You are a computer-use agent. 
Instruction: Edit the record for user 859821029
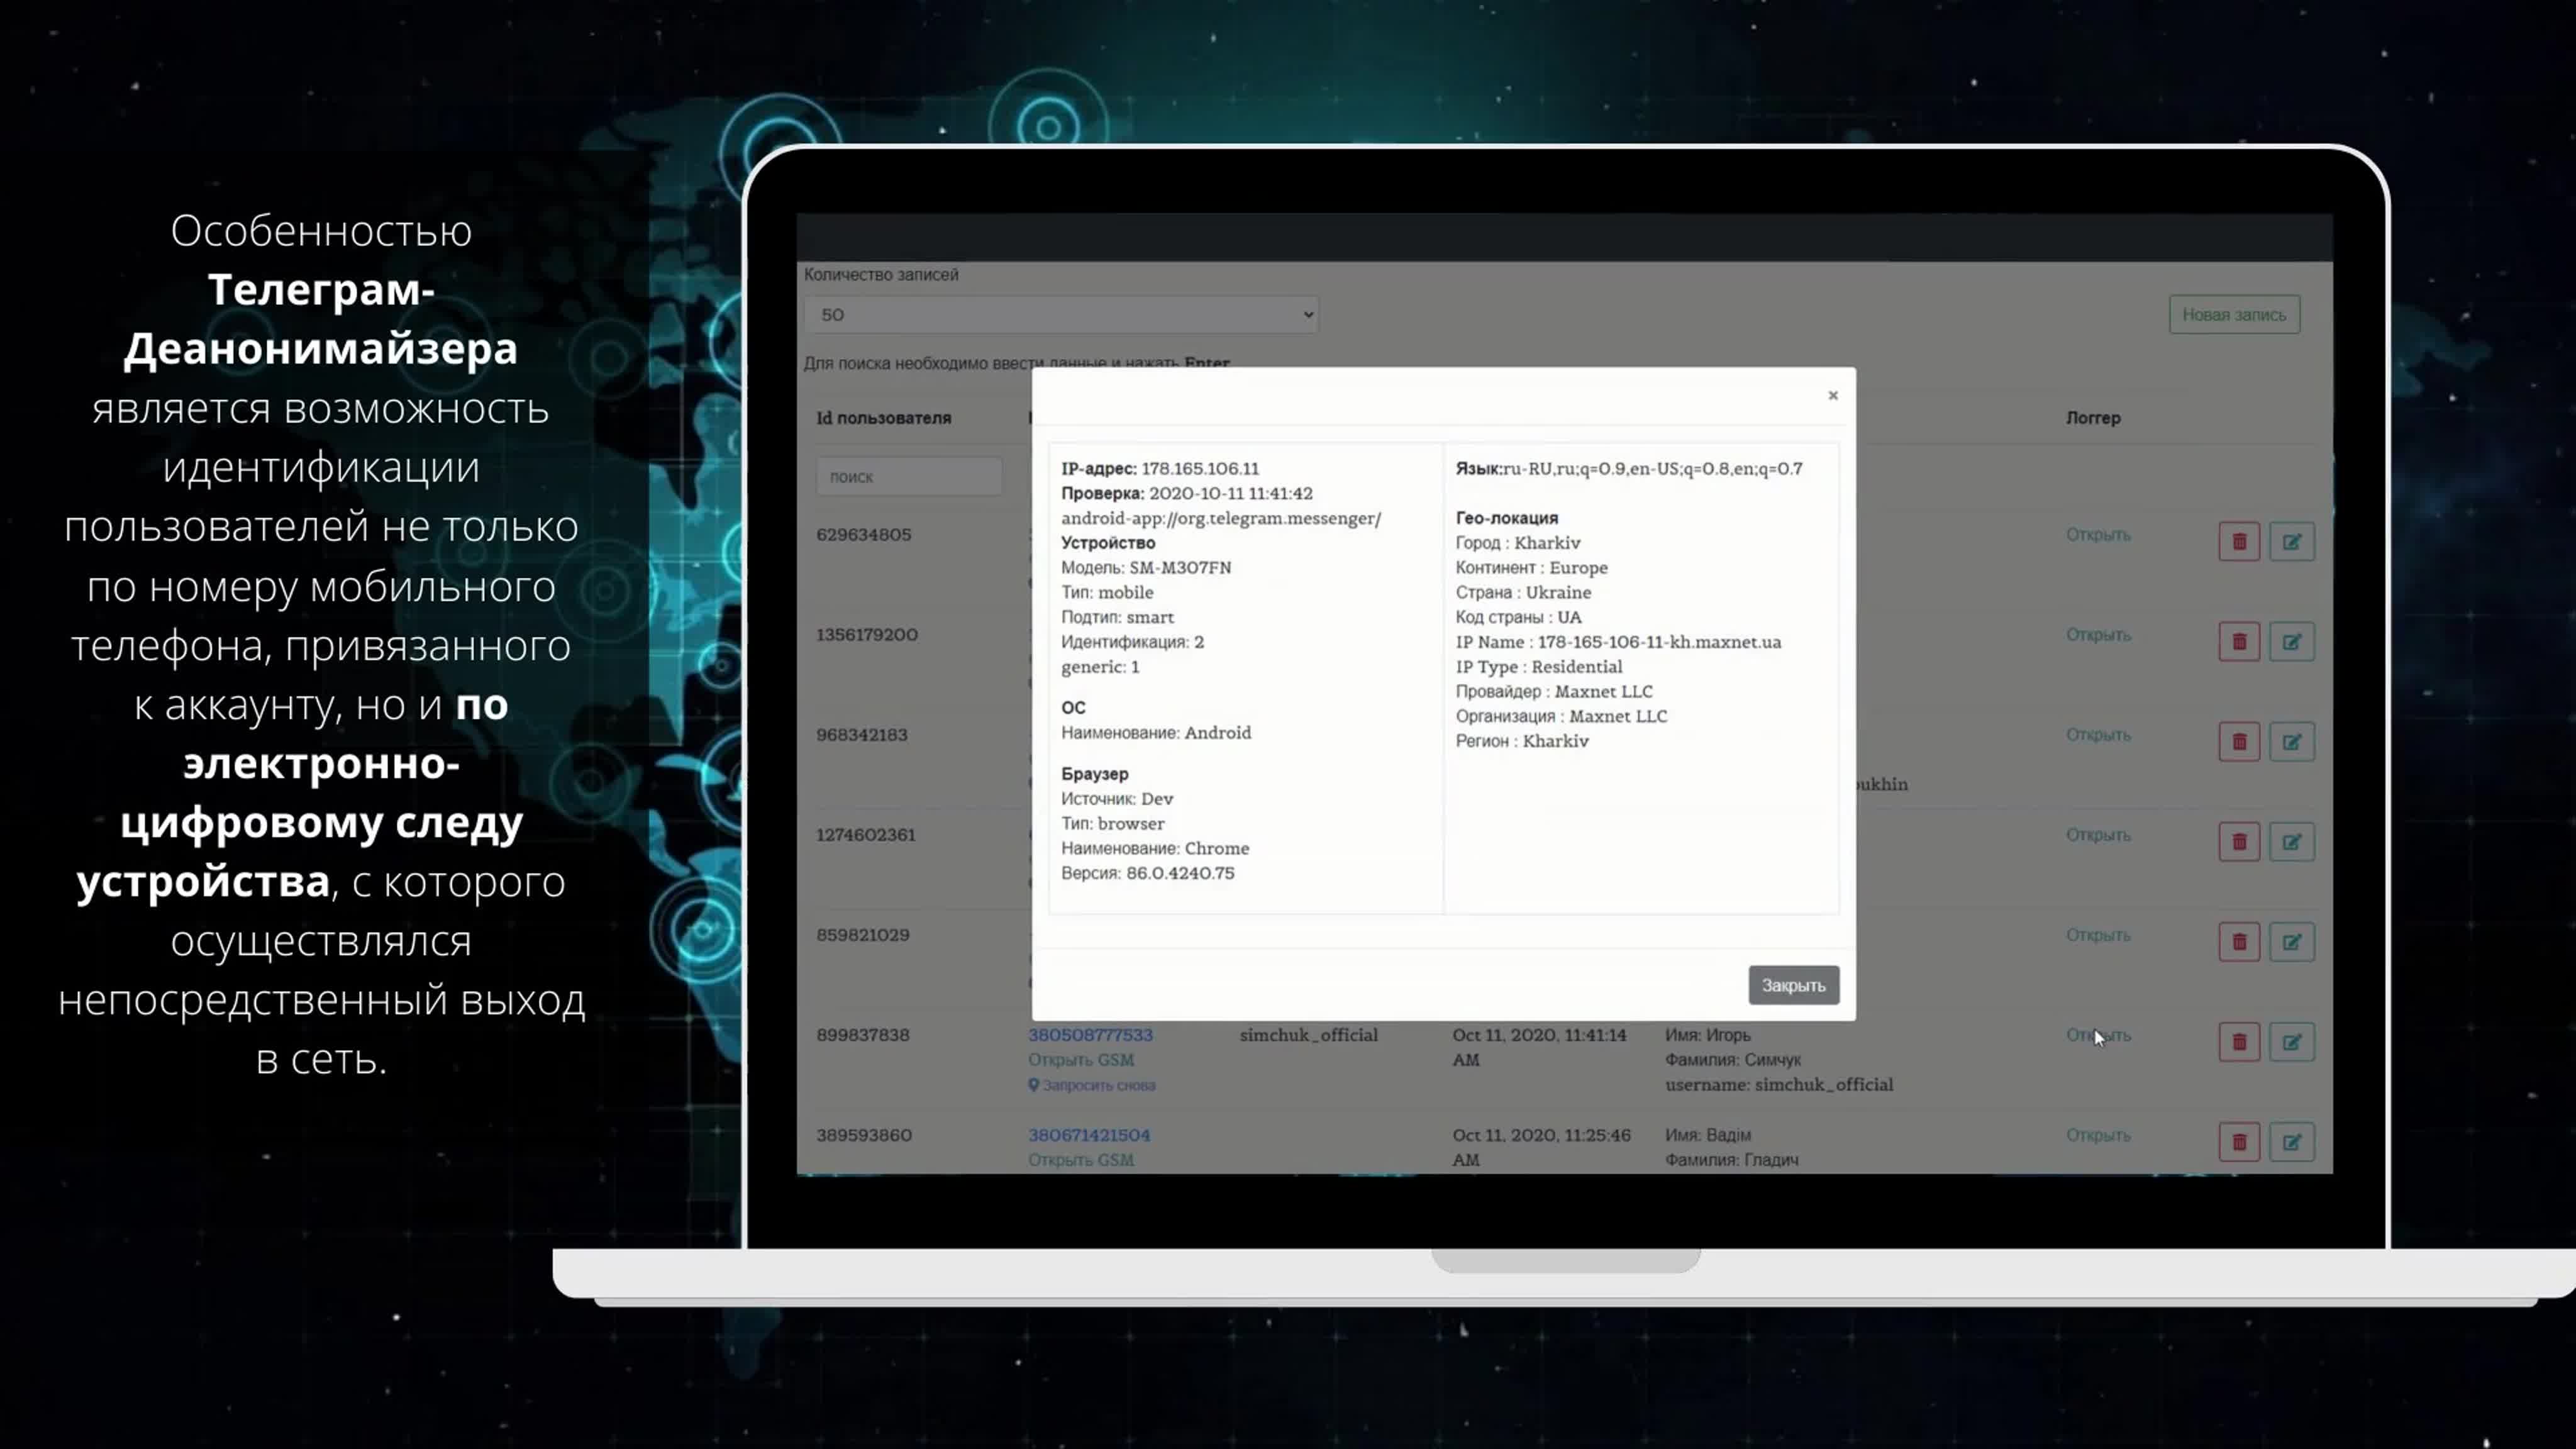point(2291,941)
